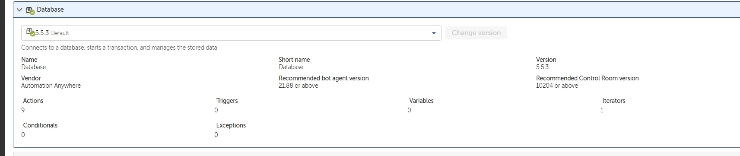The image size is (740, 156).
Task: Click the Triggers count value
Action: [216, 110]
